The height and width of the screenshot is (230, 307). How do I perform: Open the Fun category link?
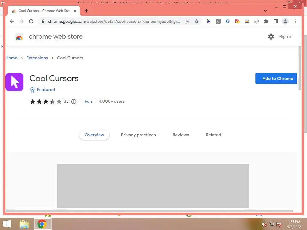pos(88,101)
